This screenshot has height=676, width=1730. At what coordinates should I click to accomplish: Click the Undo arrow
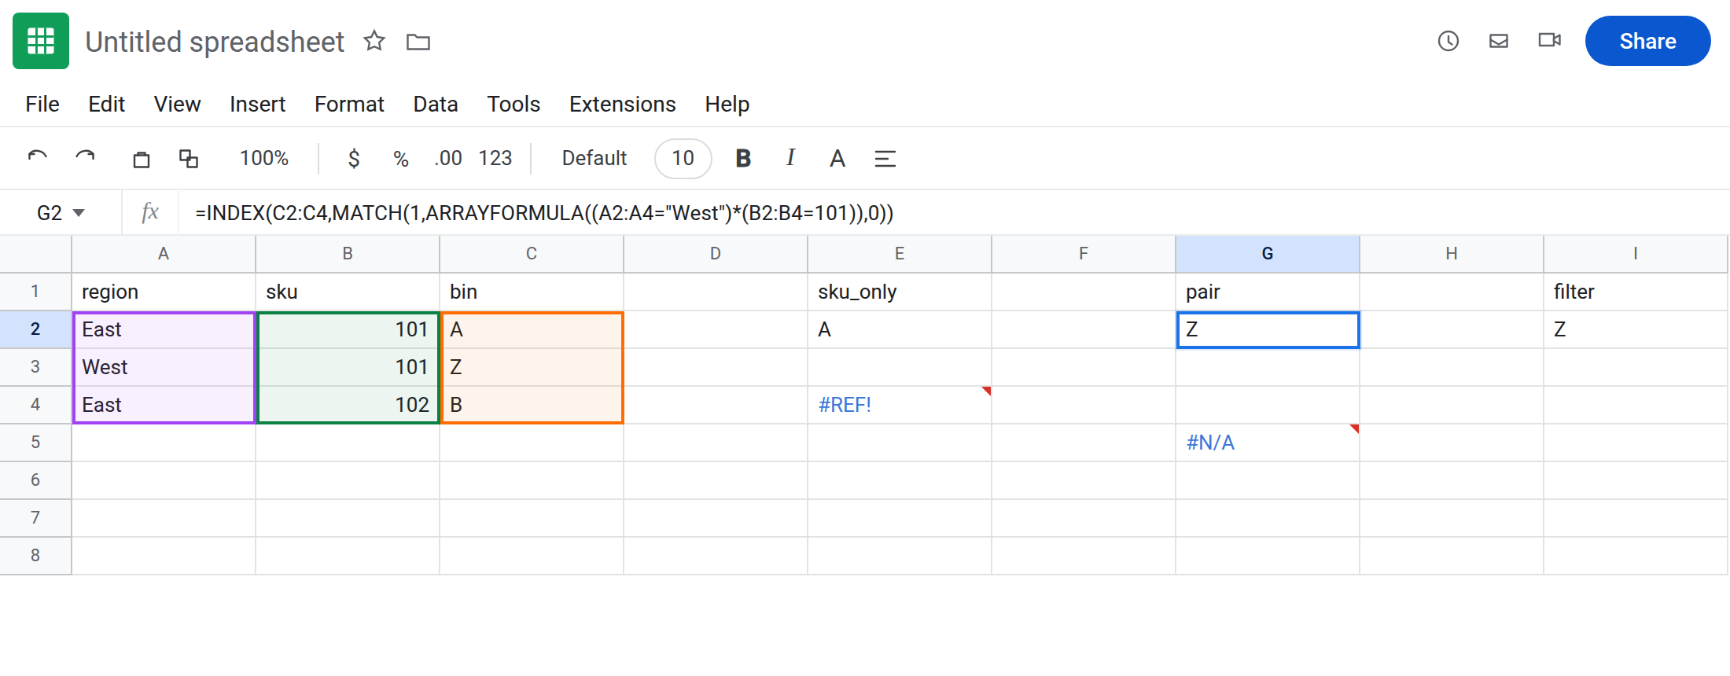click(x=38, y=158)
